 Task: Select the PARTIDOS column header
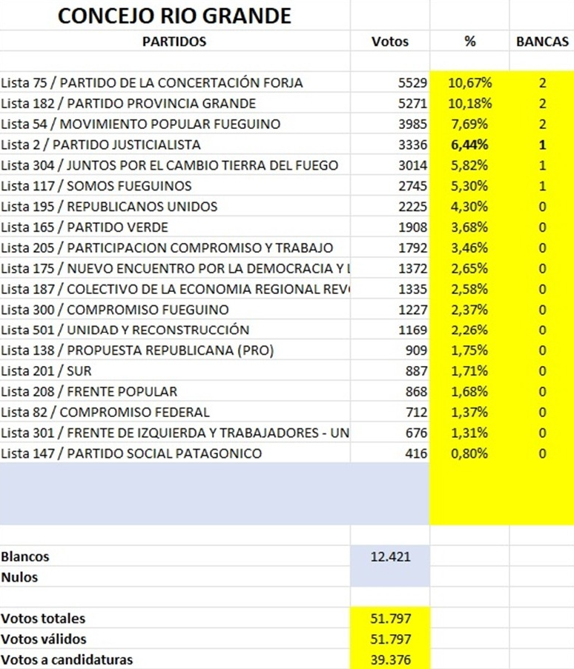coord(174,41)
